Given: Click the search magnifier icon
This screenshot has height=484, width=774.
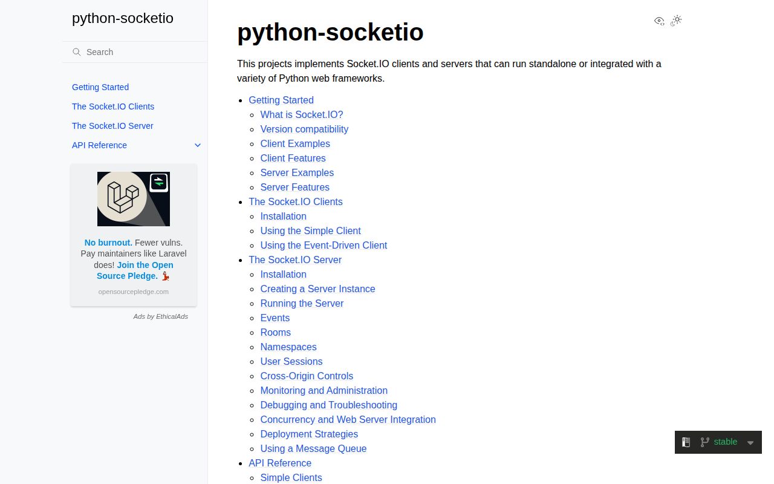Looking at the screenshot, I should [x=77, y=52].
